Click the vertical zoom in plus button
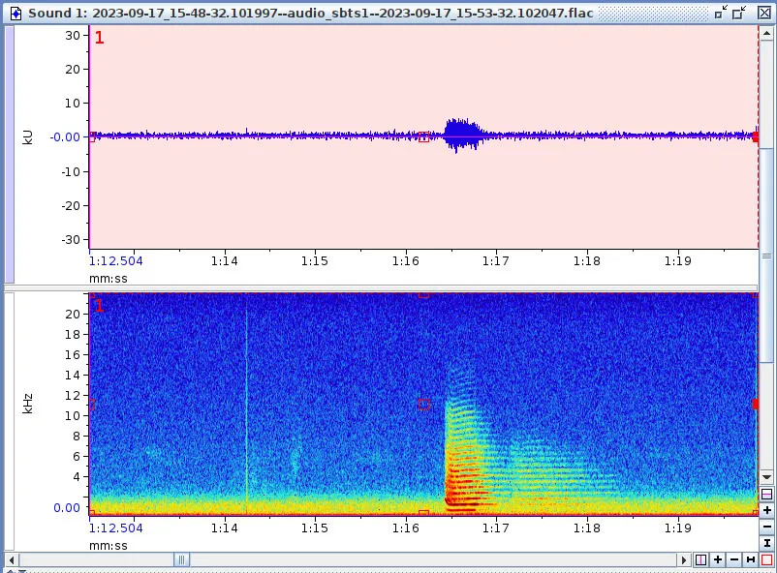Image resolution: width=777 pixels, height=573 pixels. [x=767, y=510]
